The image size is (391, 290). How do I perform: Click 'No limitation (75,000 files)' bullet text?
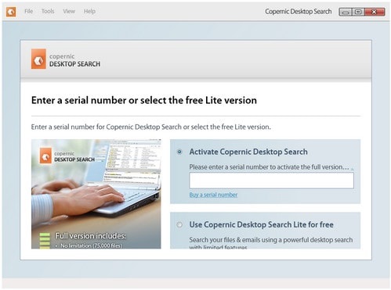[x=92, y=245]
